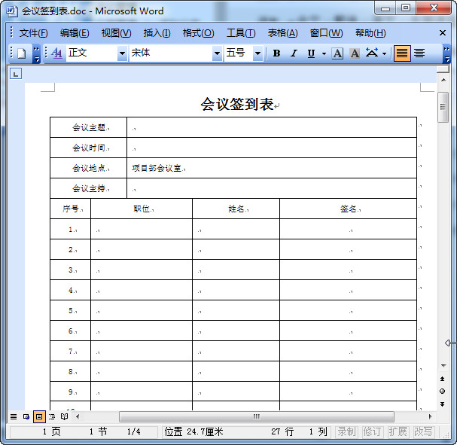This screenshot has height=445, width=457.
Task: Click horizontal scrollbar left arrow
Action: click(x=78, y=416)
